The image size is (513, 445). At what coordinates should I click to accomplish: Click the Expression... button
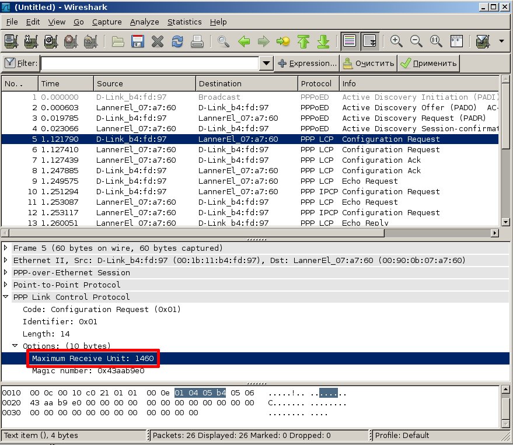coord(307,63)
